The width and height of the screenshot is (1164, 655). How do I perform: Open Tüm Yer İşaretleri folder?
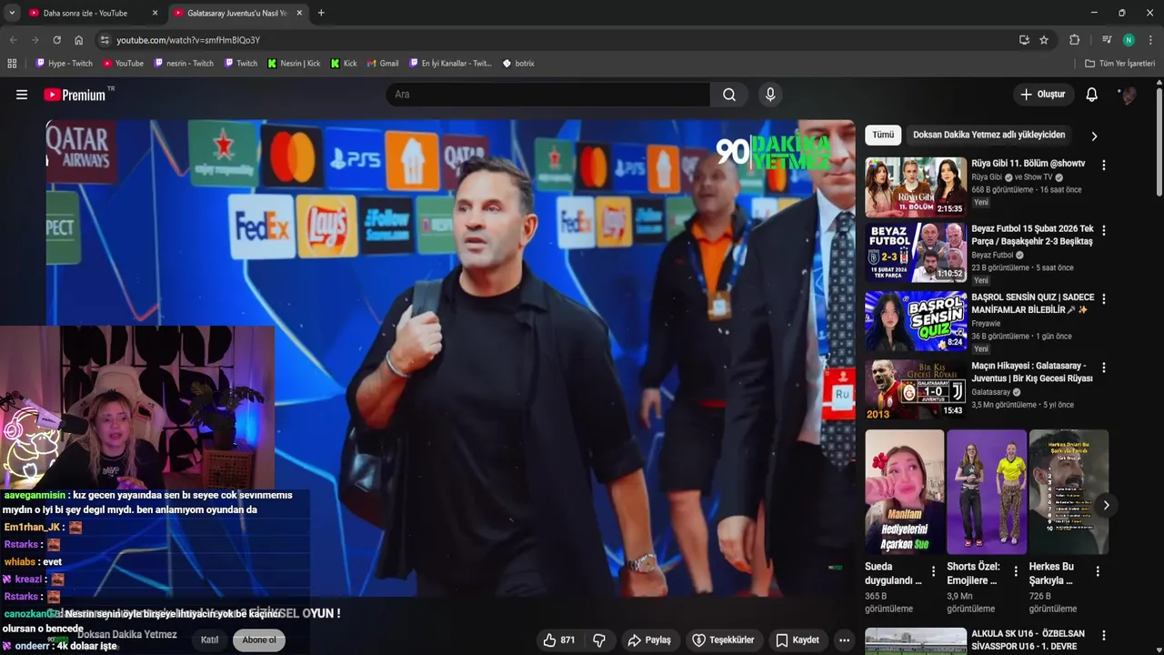[x=1119, y=64]
